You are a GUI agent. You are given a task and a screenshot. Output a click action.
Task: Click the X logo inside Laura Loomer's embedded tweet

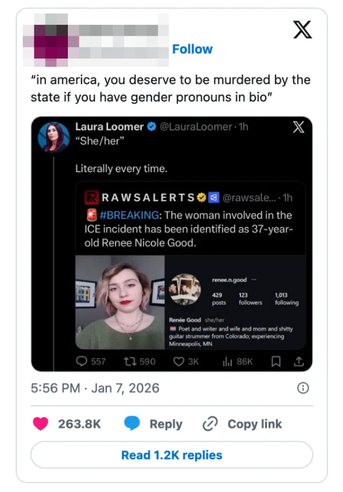coord(298,128)
